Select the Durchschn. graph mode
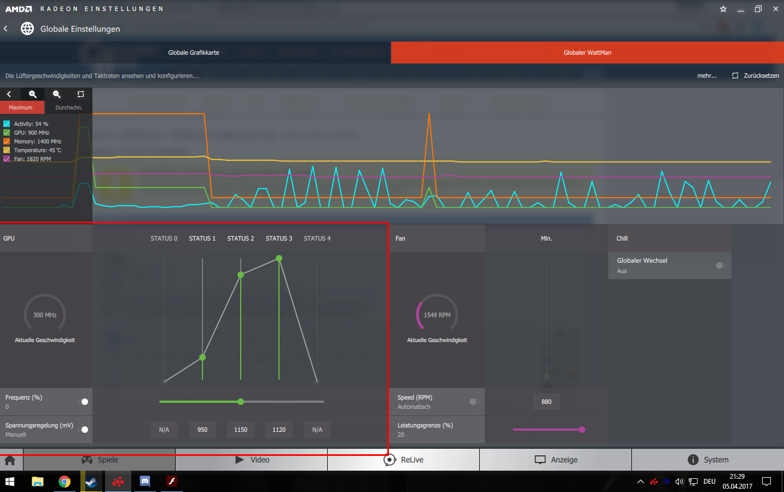This screenshot has width=784, height=492. tap(69, 107)
